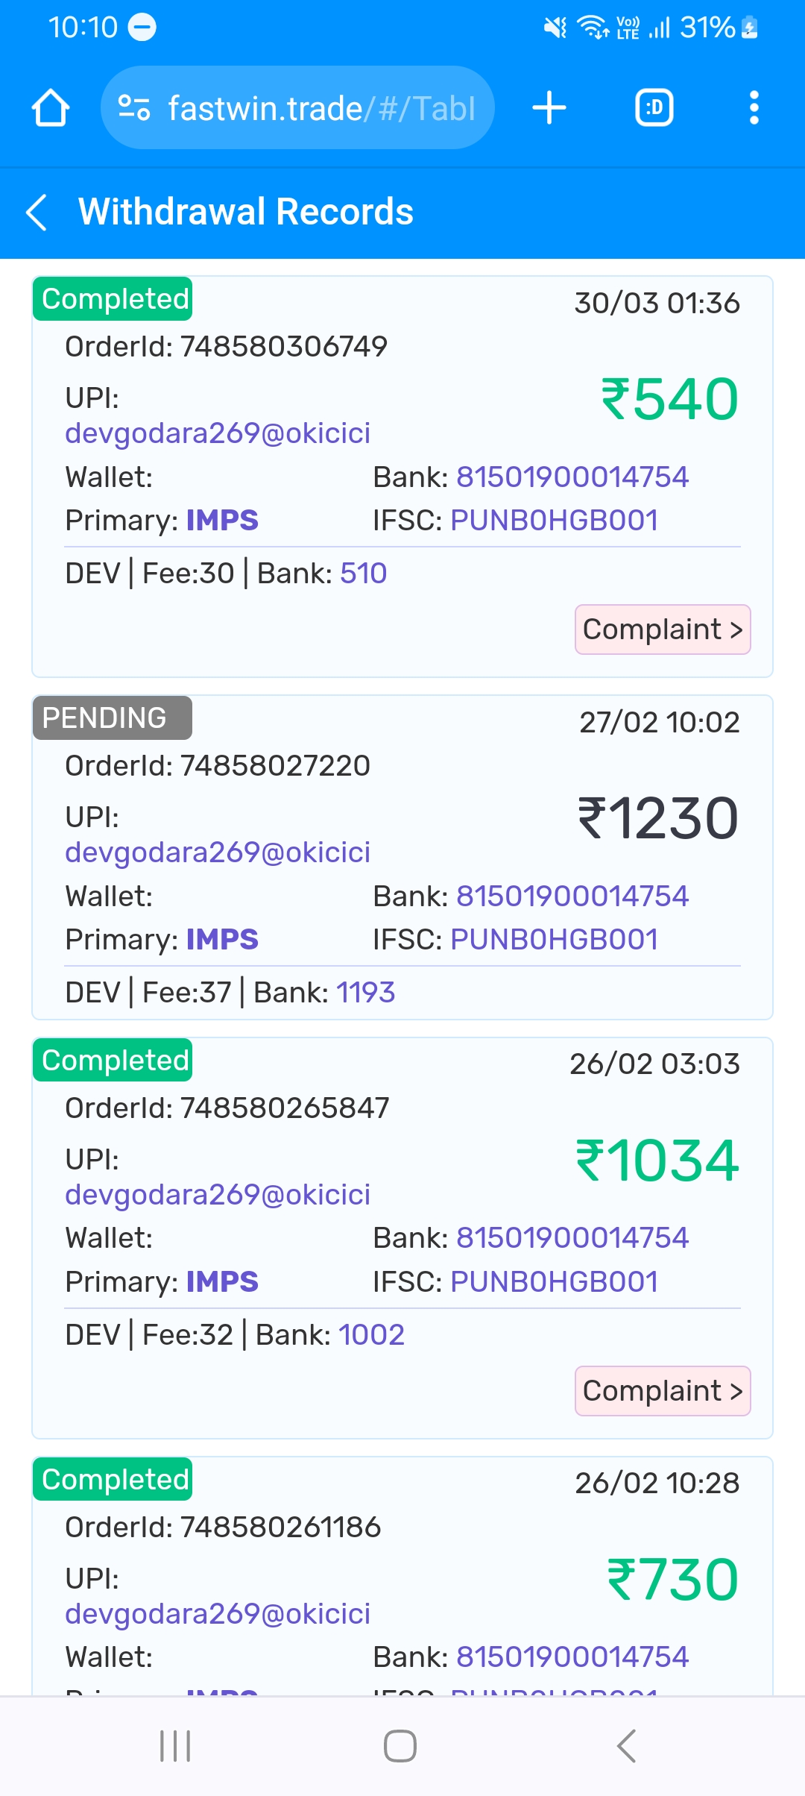805x1796 pixels.
Task: Tap the browser home icon
Action: click(x=51, y=108)
